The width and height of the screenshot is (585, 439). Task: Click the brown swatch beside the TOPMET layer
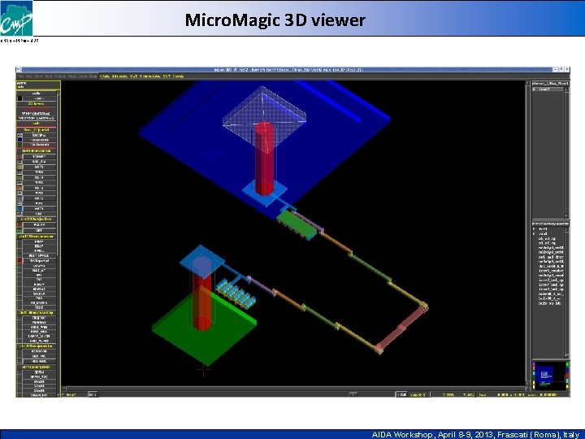click(19, 156)
